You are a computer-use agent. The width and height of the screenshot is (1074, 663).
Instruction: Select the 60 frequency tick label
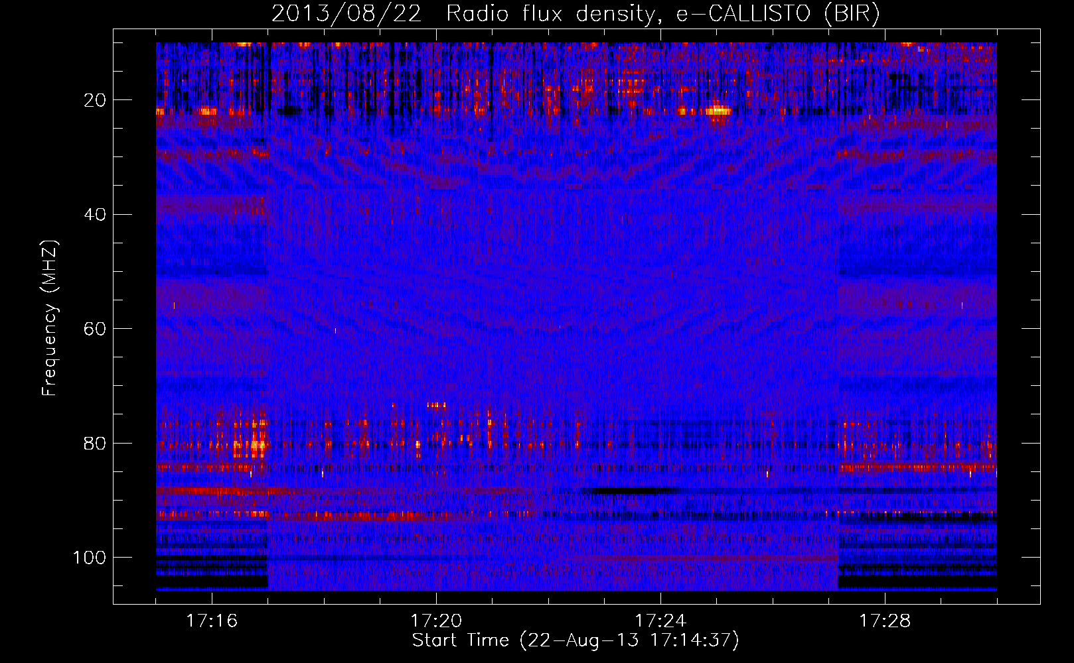tap(95, 329)
